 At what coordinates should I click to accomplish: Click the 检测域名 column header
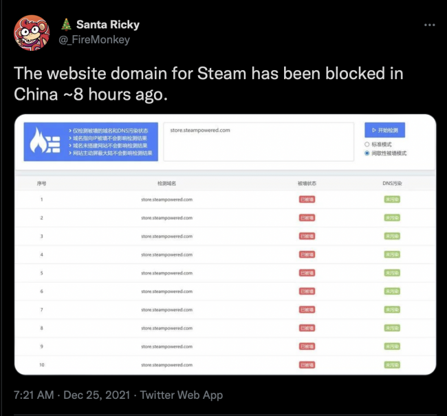[166, 184]
